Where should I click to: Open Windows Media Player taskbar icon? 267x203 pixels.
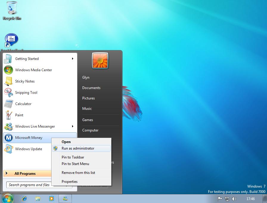click(x=52, y=199)
